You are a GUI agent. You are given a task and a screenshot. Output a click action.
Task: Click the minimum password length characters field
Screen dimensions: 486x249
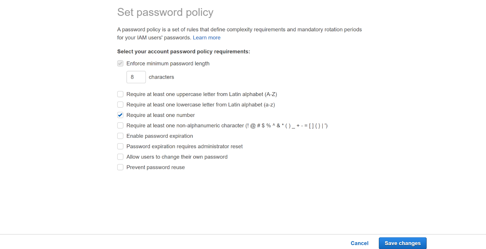click(136, 77)
